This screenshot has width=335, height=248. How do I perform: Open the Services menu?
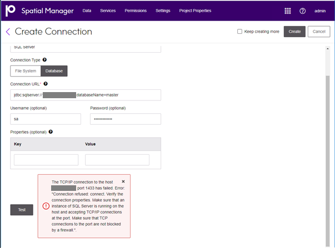click(x=108, y=11)
